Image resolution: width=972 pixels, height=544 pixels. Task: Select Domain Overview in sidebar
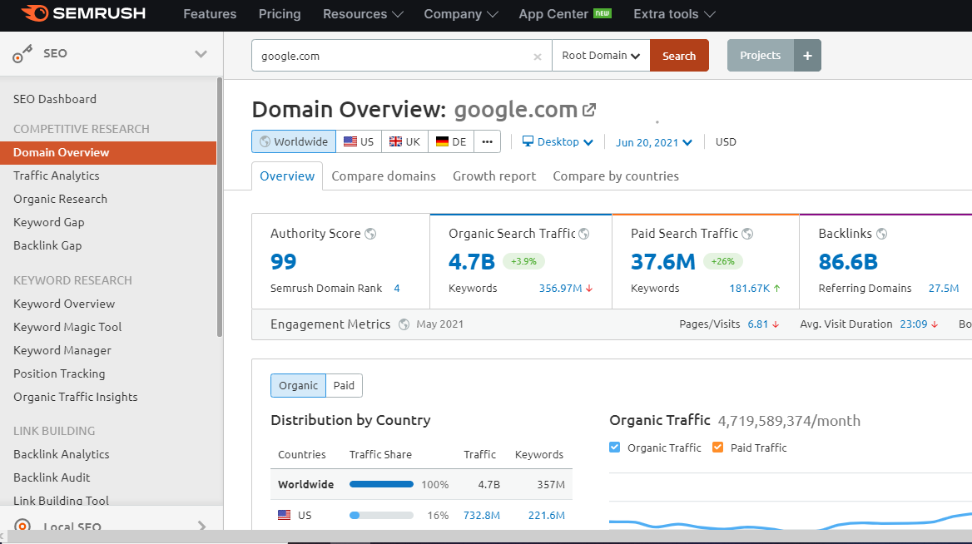click(108, 152)
